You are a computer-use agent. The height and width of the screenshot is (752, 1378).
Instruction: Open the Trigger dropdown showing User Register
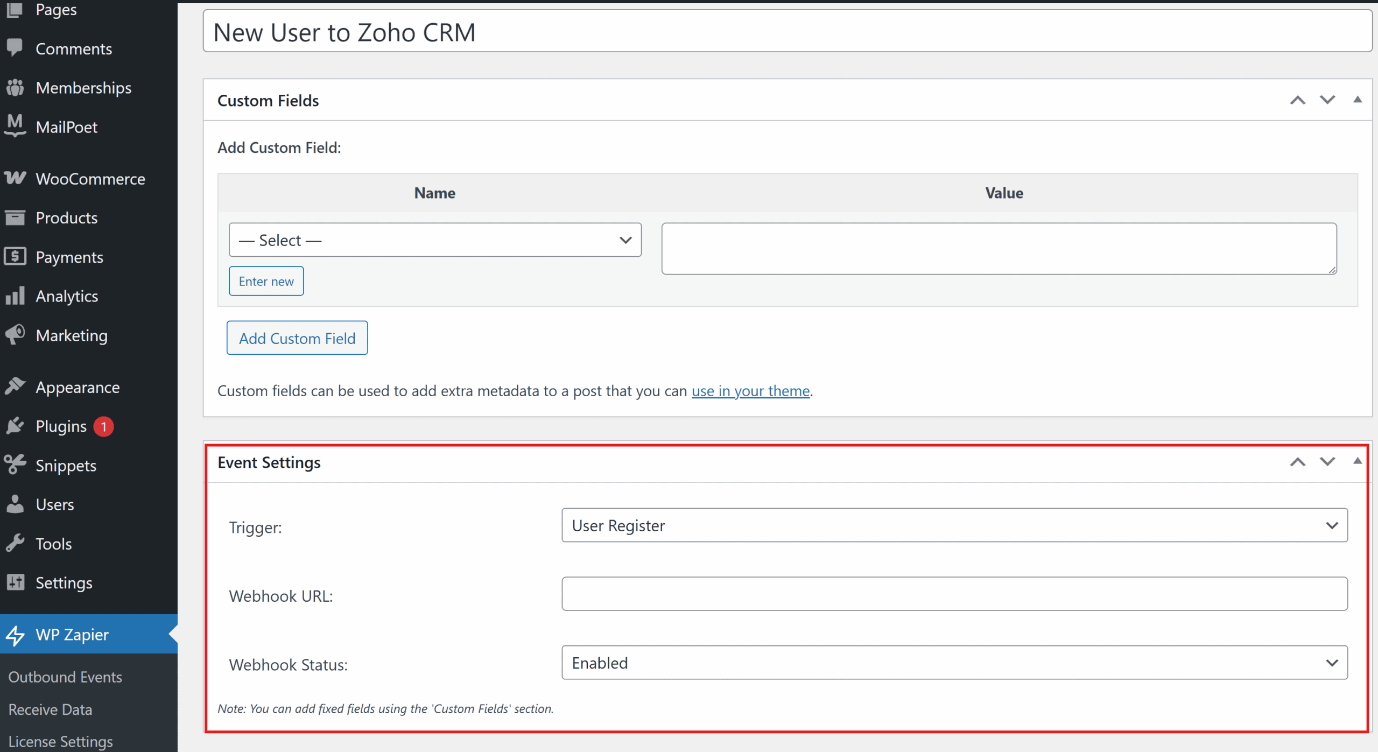[x=954, y=525]
